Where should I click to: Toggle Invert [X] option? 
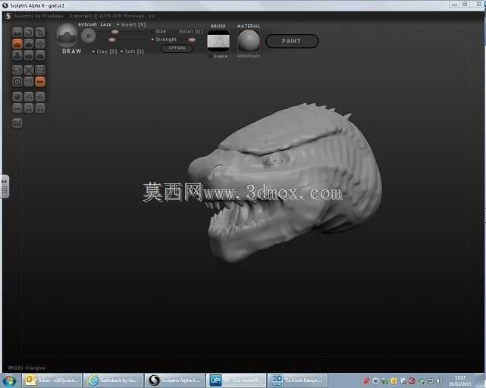[131, 24]
